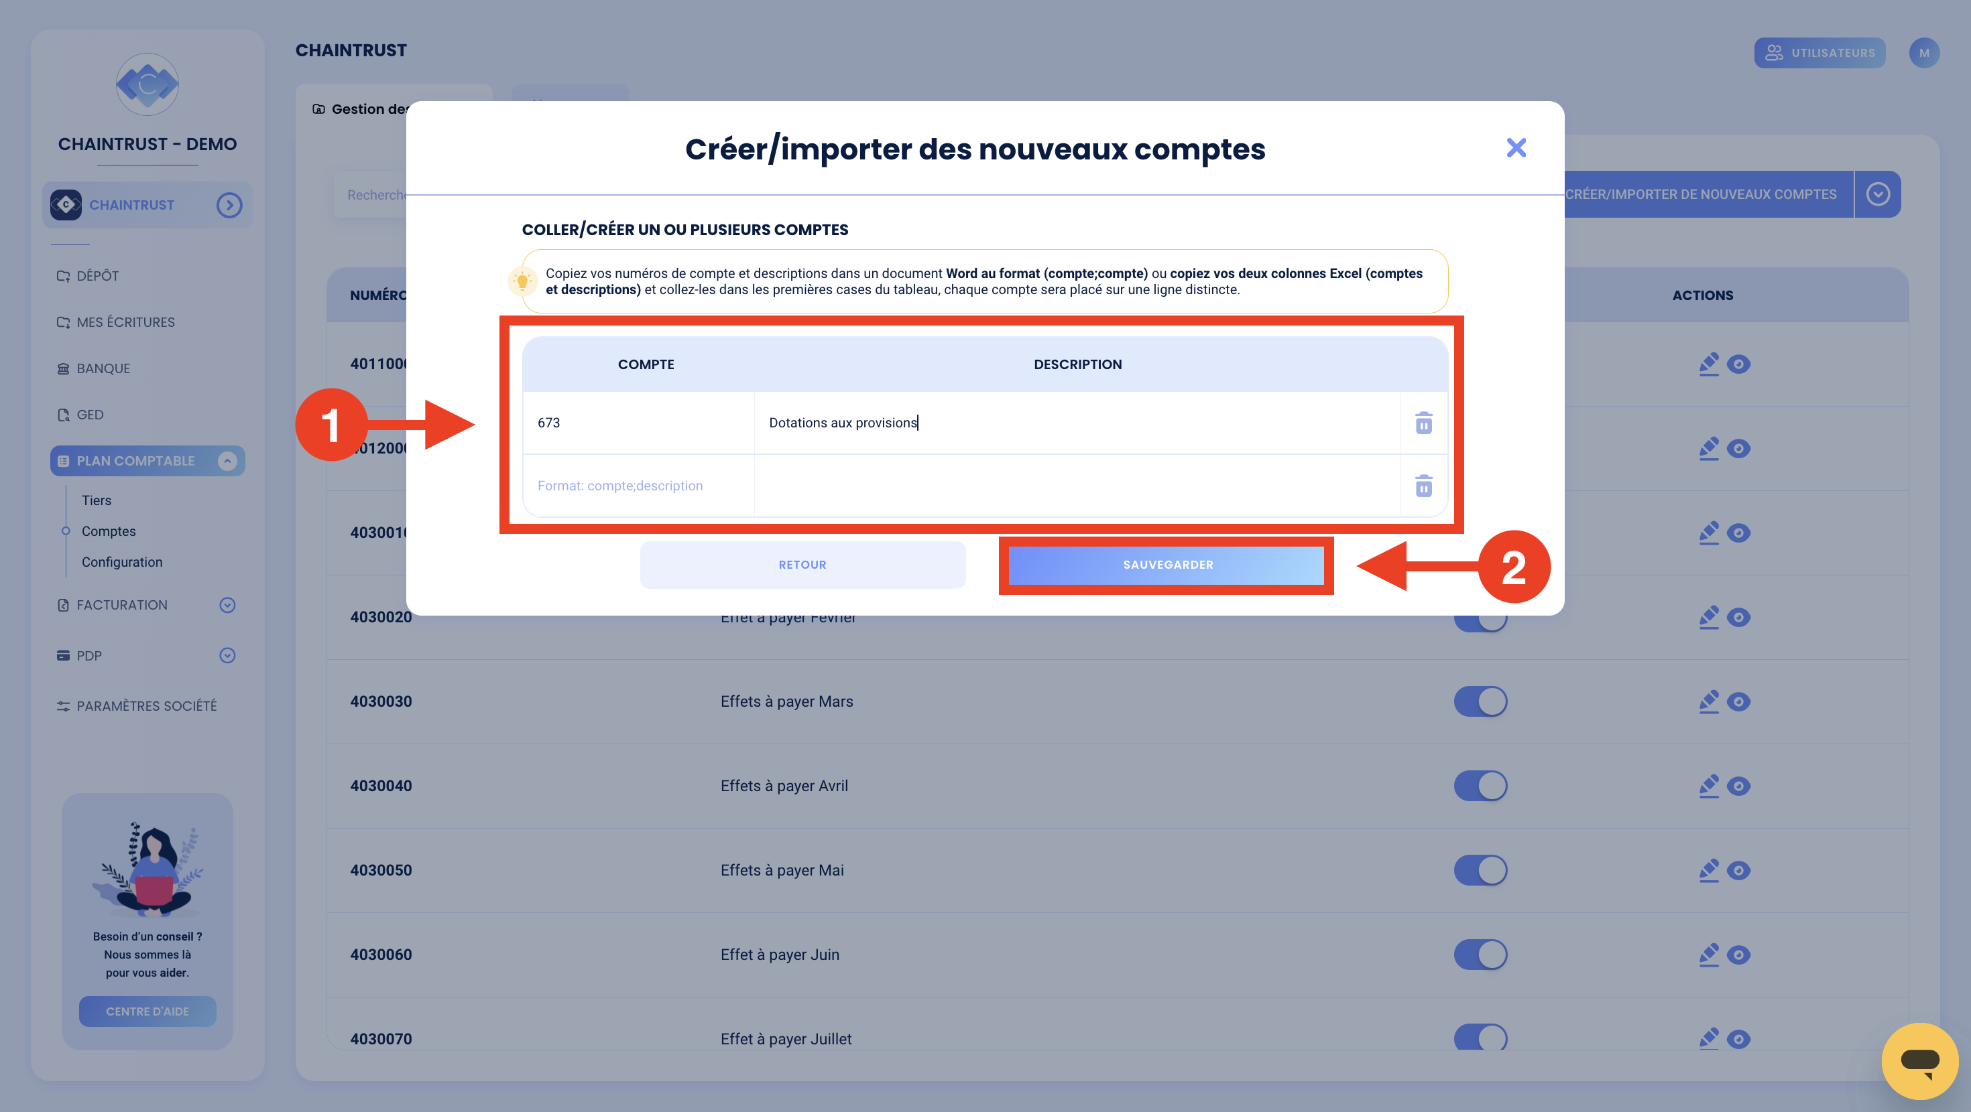The image size is (1971, 1112).
Task: Toggle the switch for account 4030030
Action: coord(1480,701)
